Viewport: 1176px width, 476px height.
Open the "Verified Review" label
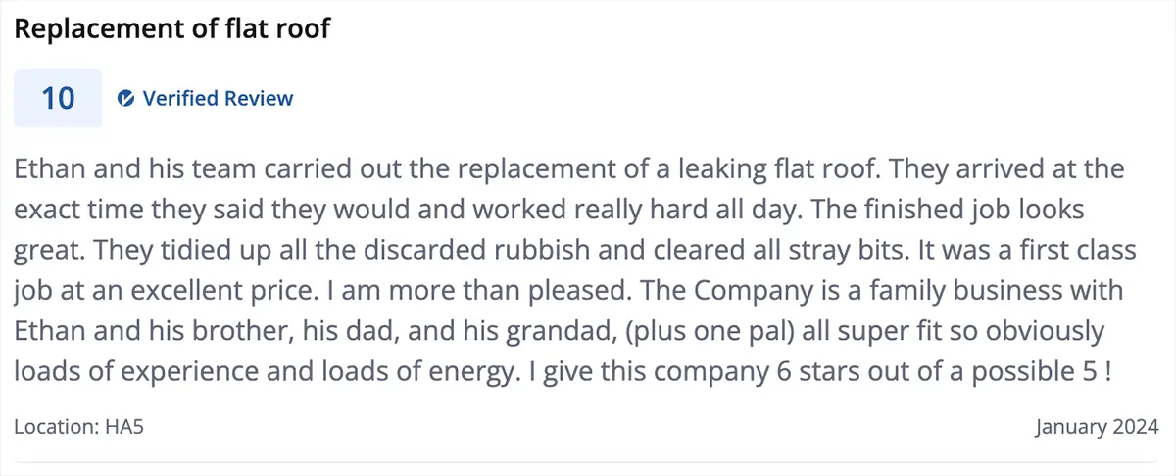click(218, 98)
